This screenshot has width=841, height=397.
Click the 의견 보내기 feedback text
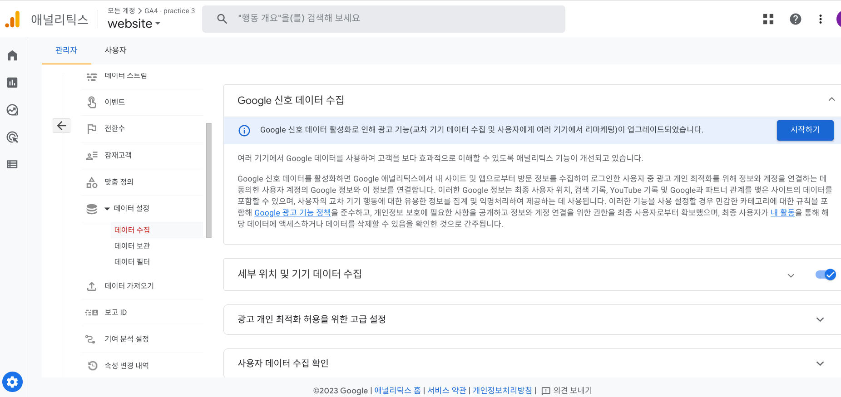point(572,391)
